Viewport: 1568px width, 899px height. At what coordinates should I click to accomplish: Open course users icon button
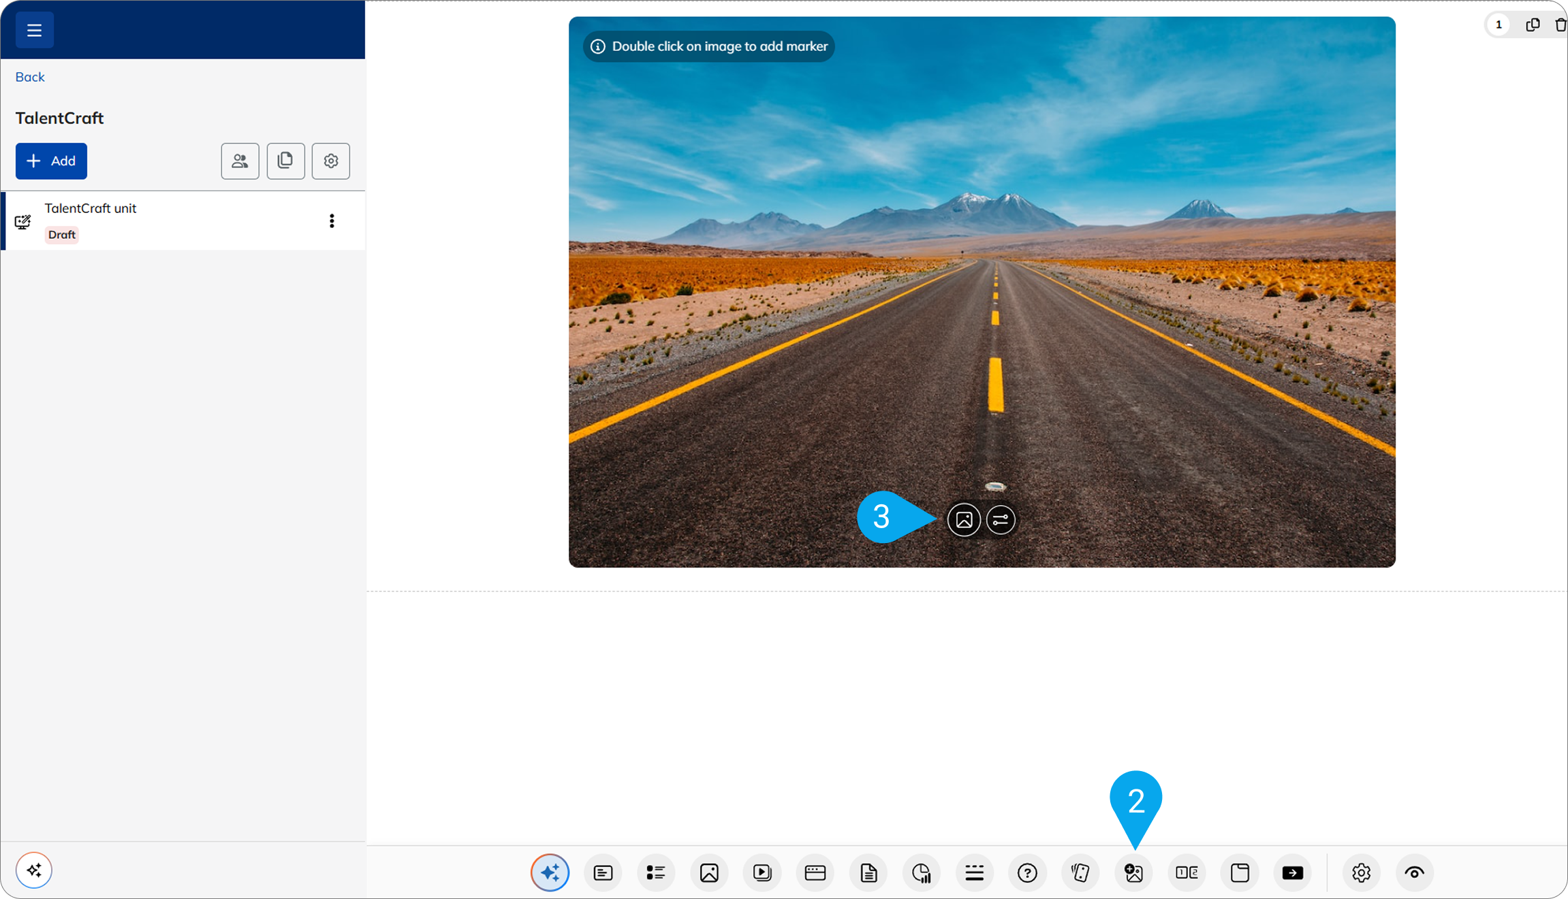[240, 161]
